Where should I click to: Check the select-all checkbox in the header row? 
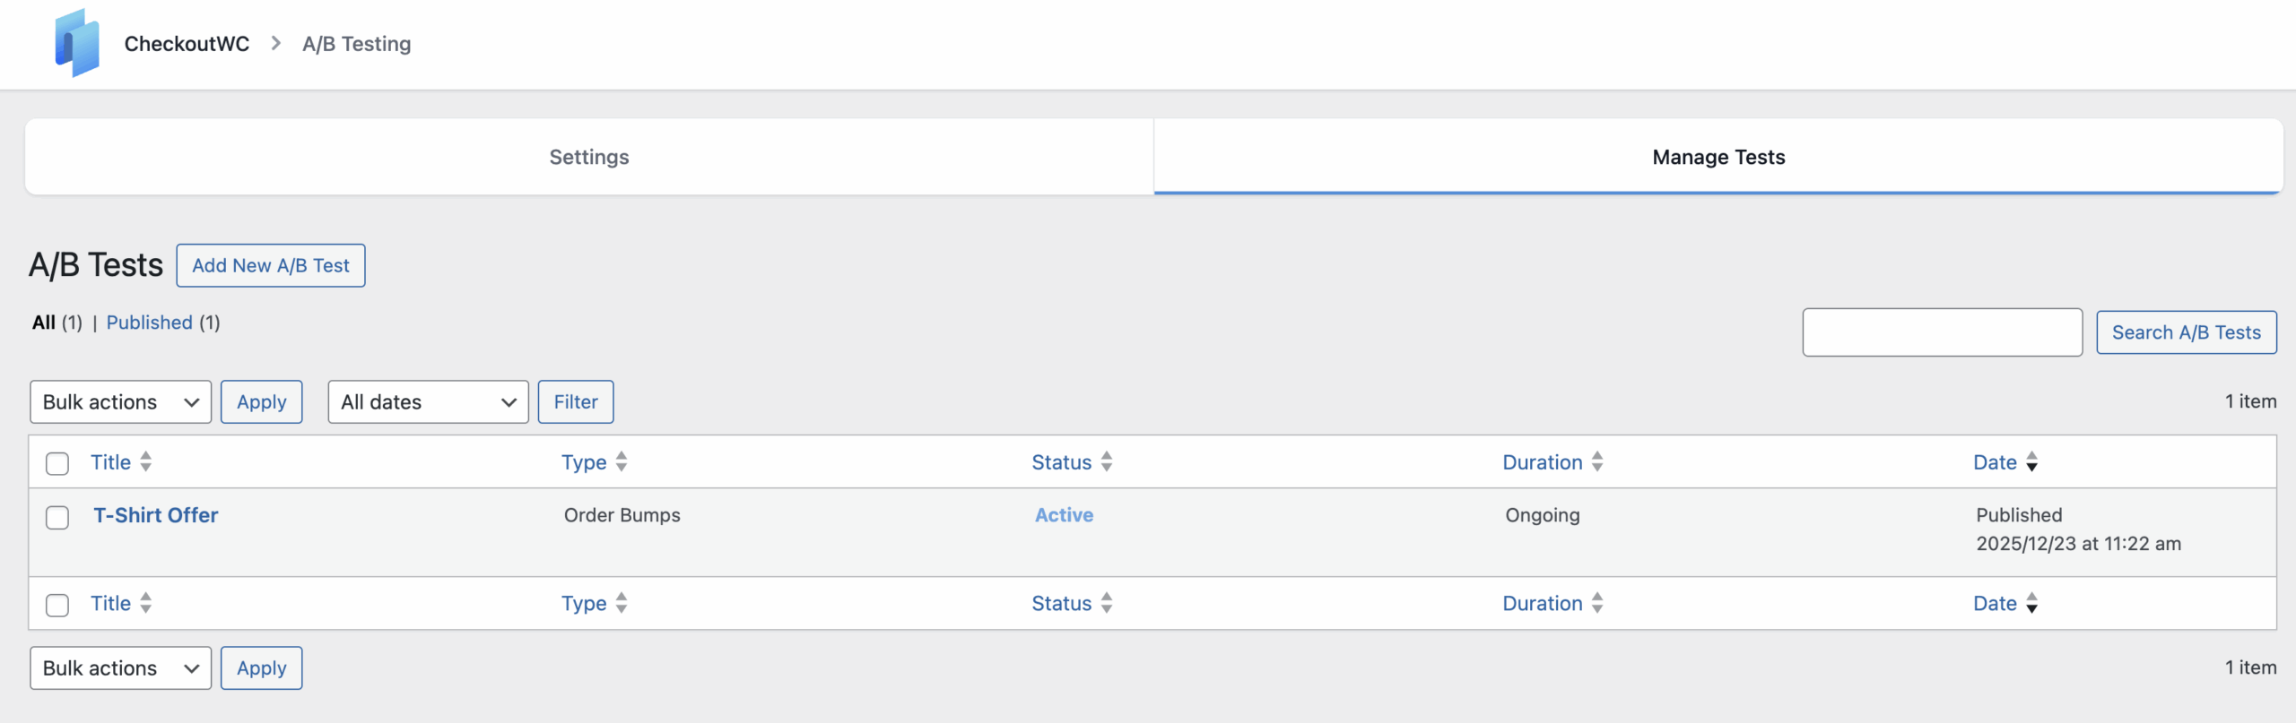(57, 463)
